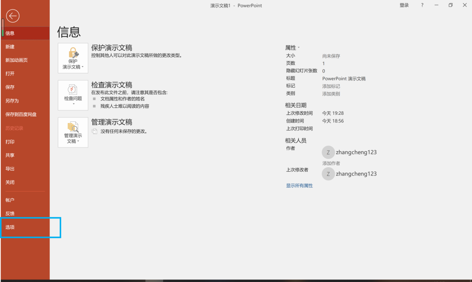
Task: Open help with the question mark icon
Action: coord(422,5)
